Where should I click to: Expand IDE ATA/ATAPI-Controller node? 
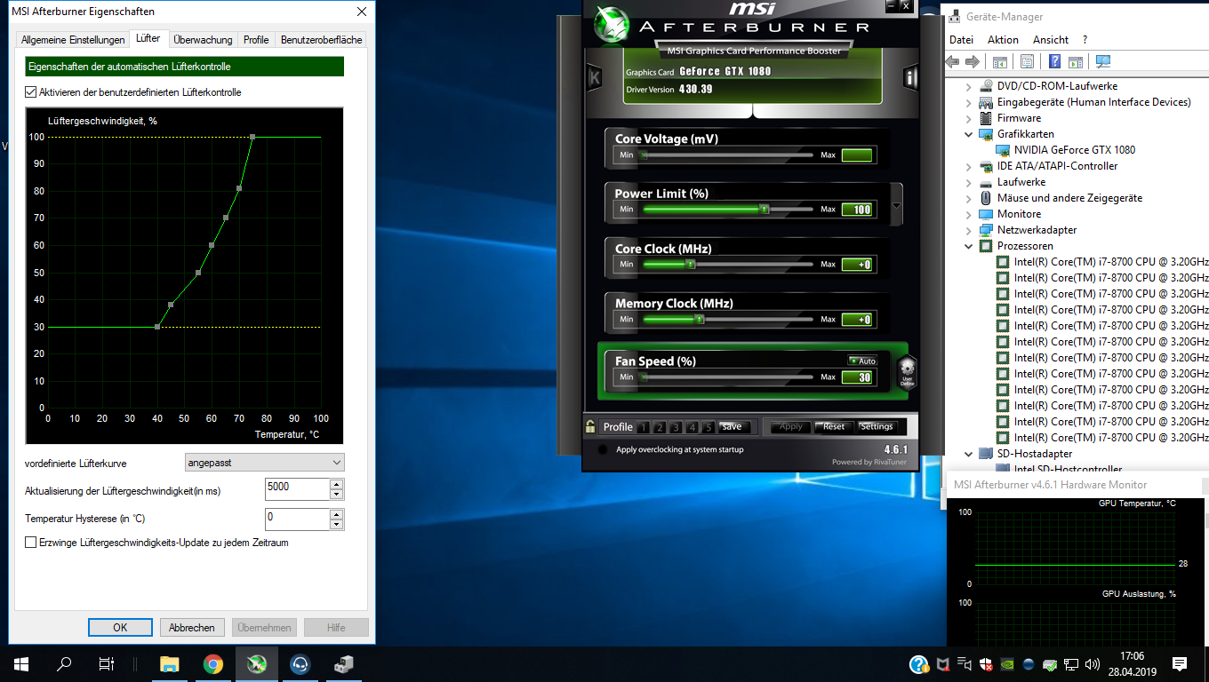(969, 166)
